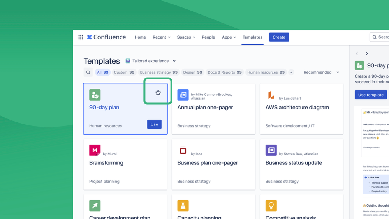Go to Home in navigation
Viewport: 389px width, 219px height.
140,37
